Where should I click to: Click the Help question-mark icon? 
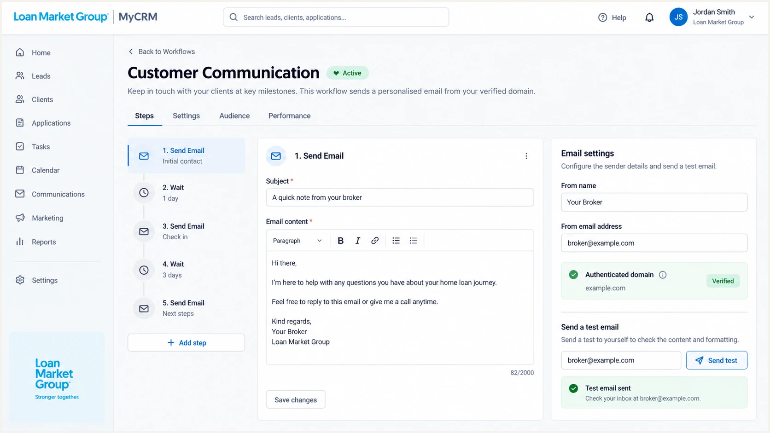(602, 17)
